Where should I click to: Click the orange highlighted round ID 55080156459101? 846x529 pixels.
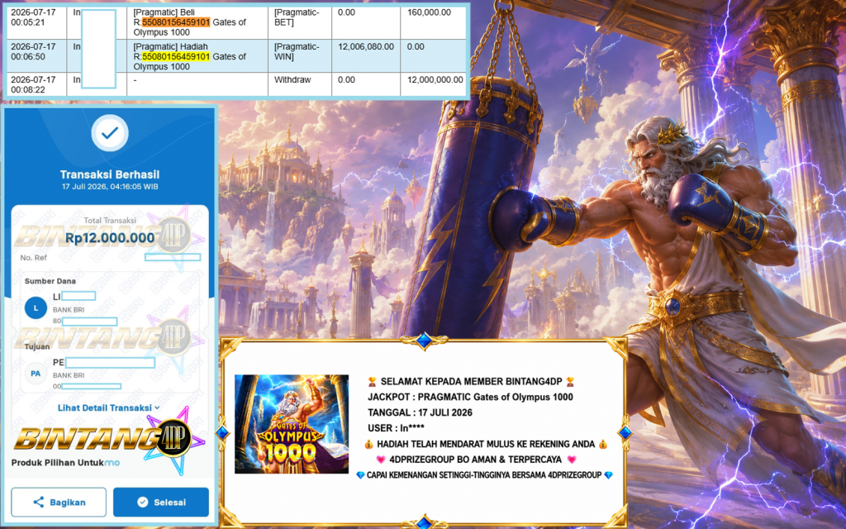(x=176, y=22)
